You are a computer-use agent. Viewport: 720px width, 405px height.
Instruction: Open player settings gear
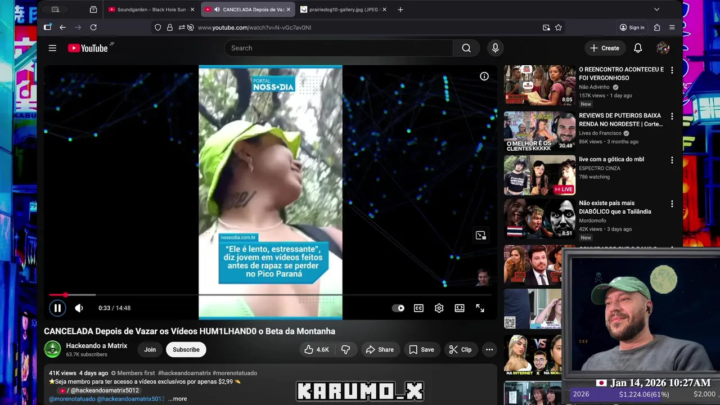pyautogui.click(x=439, y=308)
